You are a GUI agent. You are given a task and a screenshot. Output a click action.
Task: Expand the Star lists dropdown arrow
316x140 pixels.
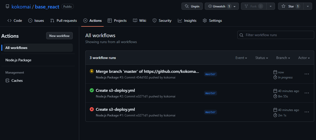(x=308, y=6)
